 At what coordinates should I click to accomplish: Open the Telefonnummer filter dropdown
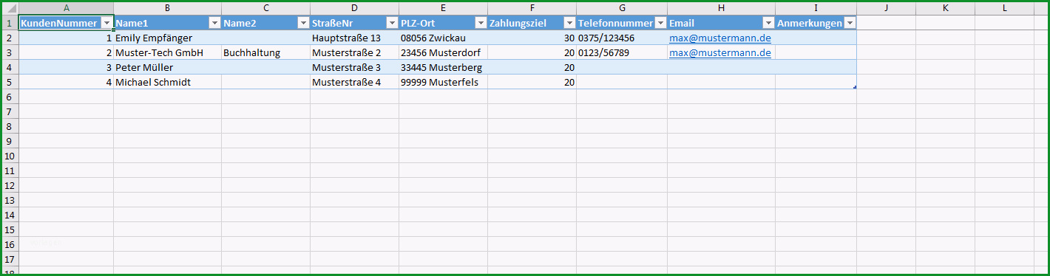[x=660, y=23]
